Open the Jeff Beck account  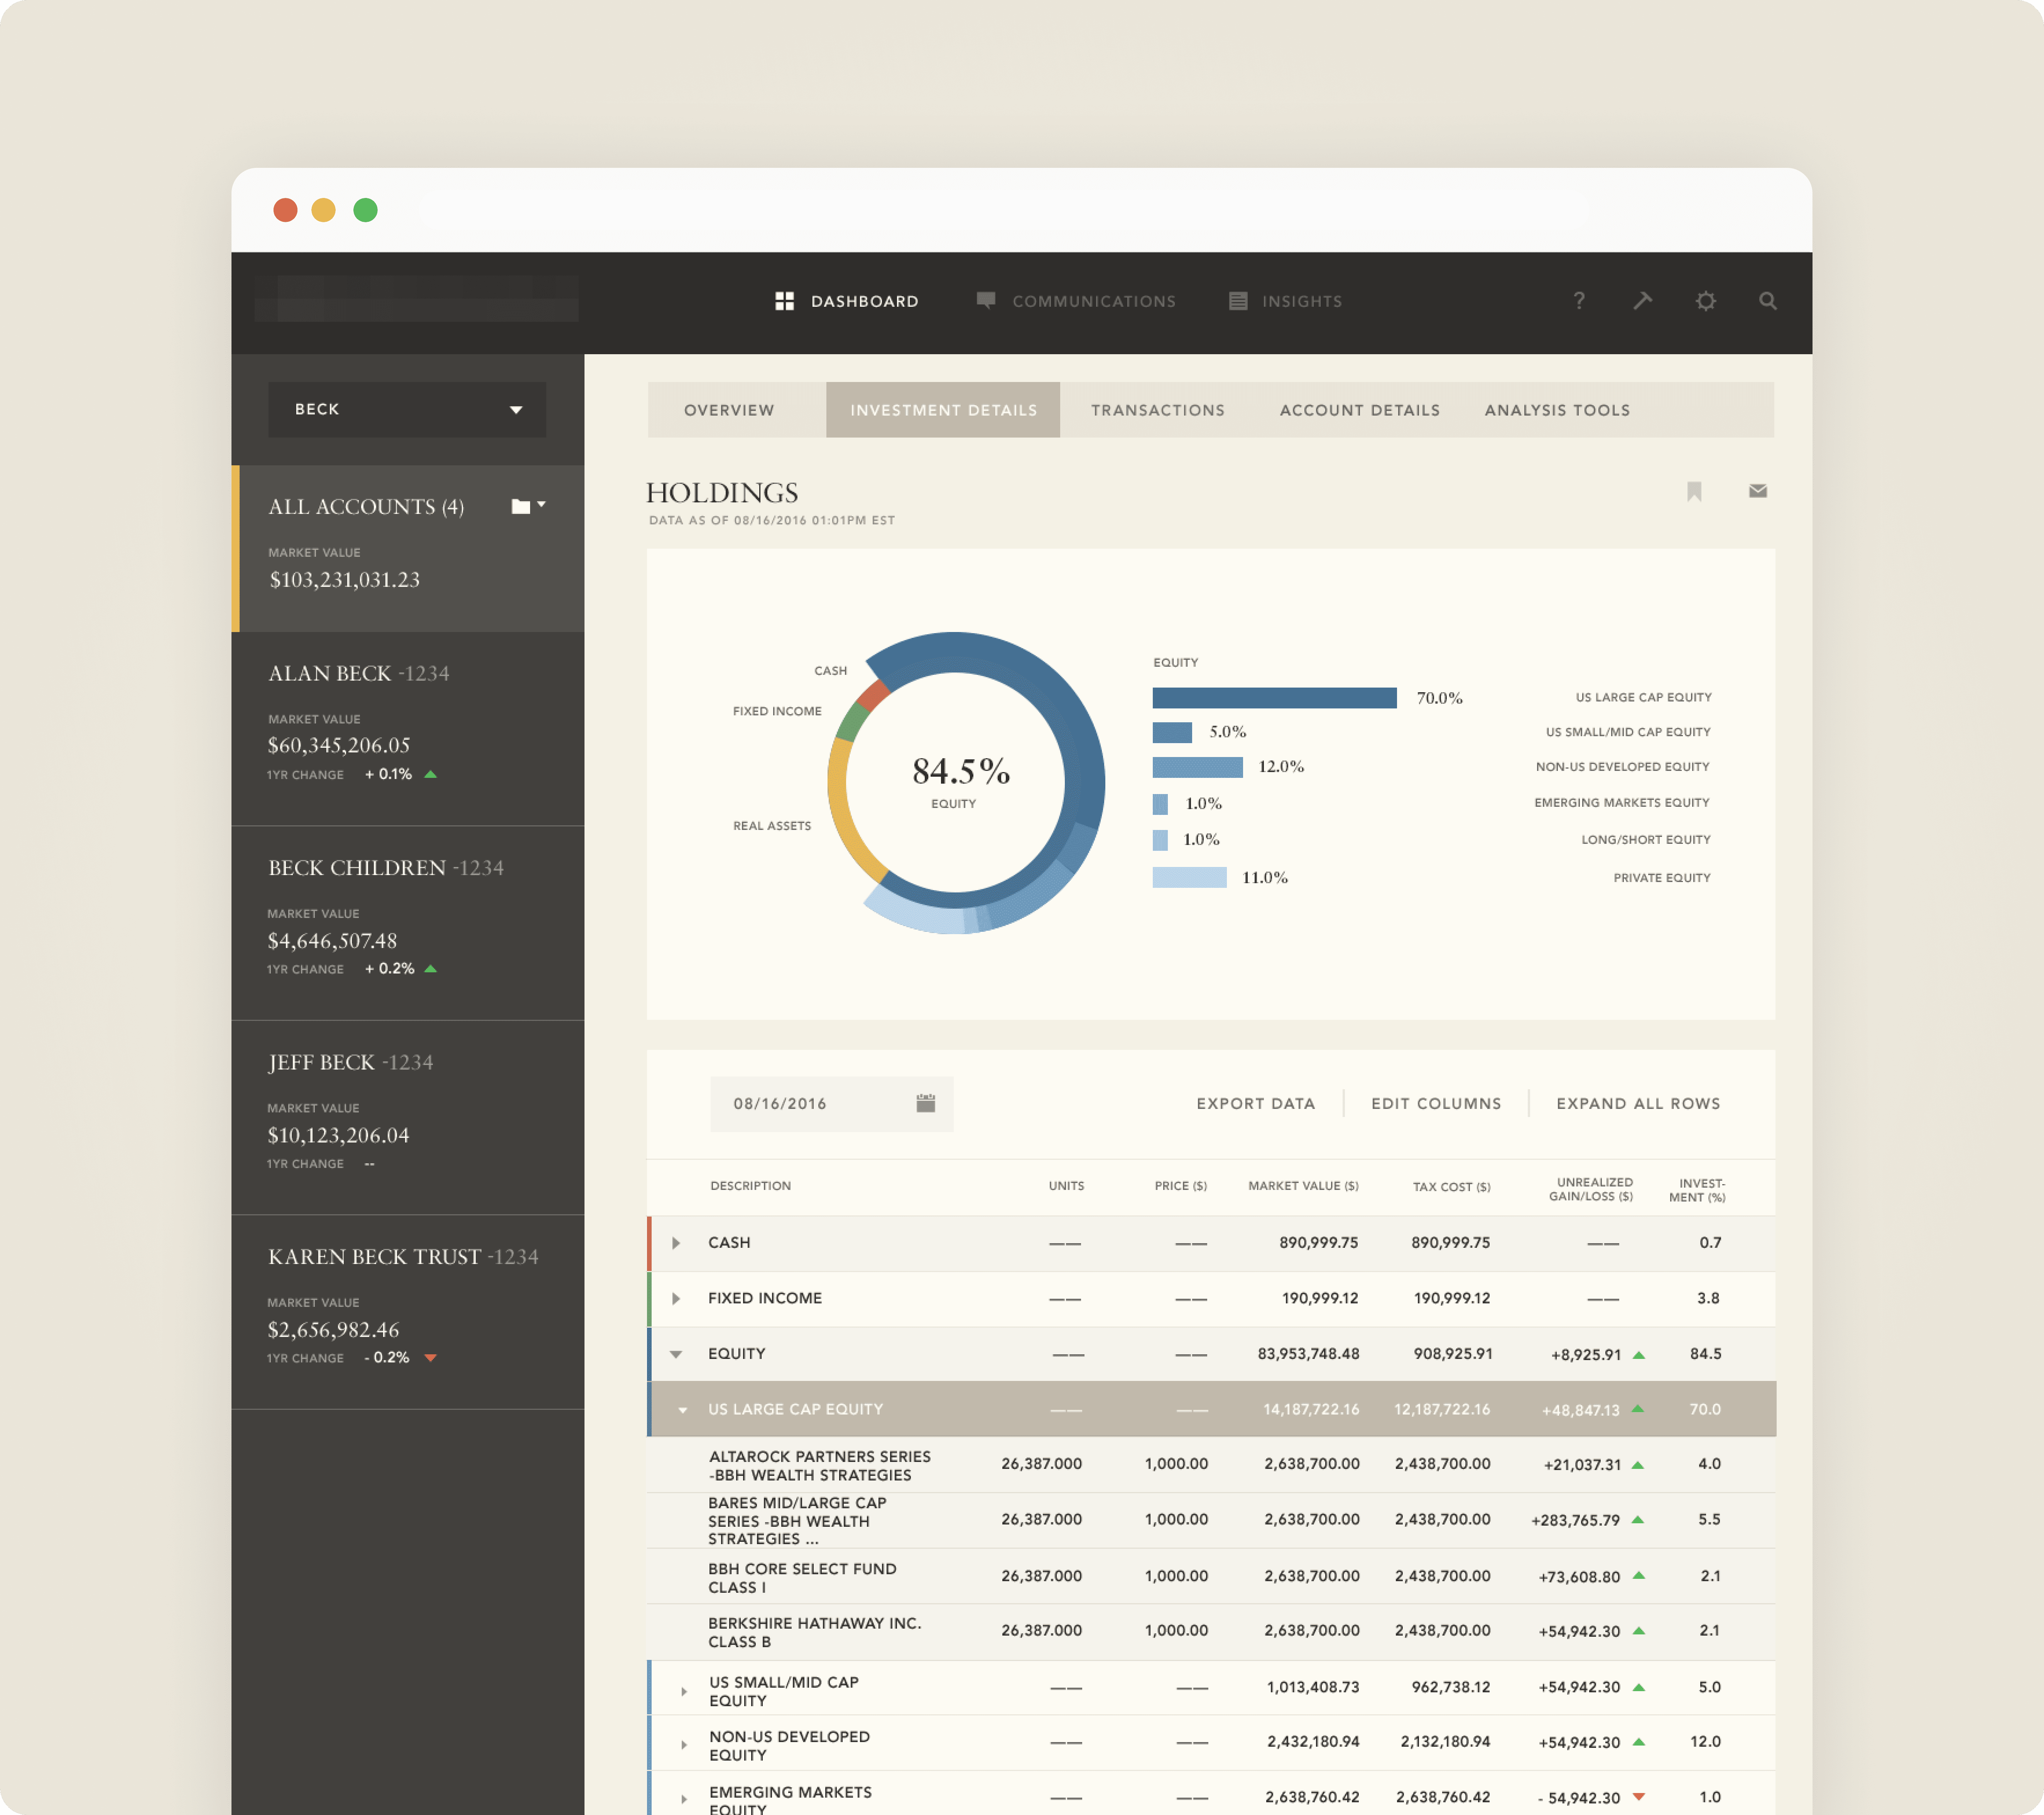408,1118
